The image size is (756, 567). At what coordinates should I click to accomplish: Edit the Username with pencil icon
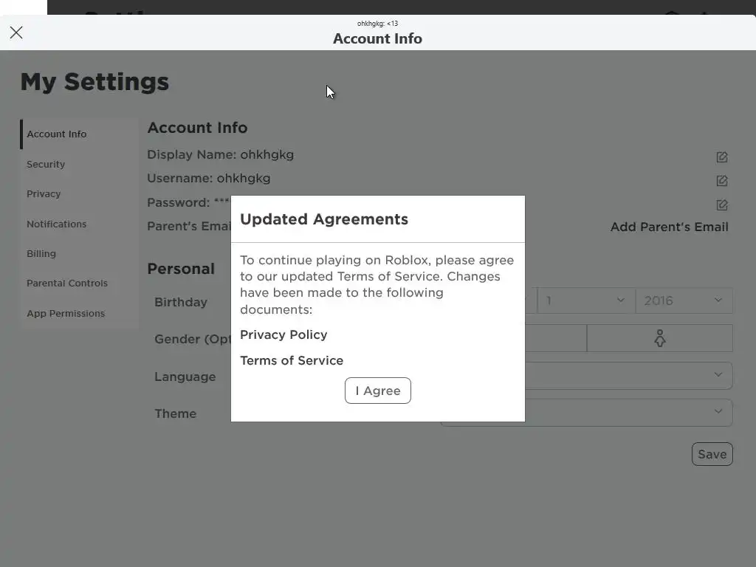(x=722, y=181)
